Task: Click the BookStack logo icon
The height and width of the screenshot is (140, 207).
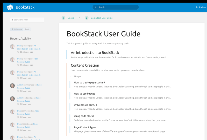Action: 10,7
